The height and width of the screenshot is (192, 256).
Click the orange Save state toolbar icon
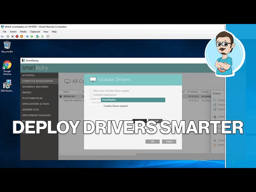point(22,36)
